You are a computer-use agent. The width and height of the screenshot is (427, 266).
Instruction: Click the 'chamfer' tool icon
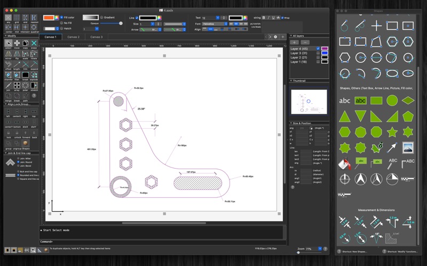(9, 74)
